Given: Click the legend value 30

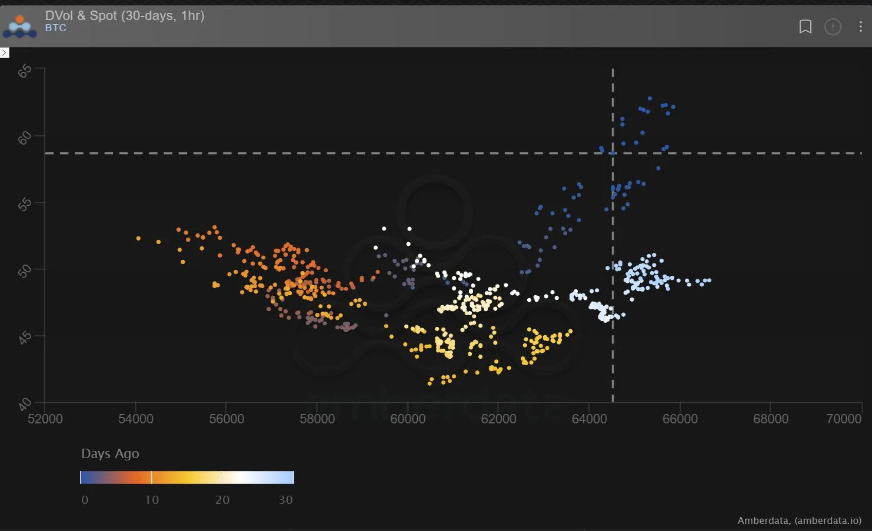Looking at the screenshot, I should pyautogui.click(x=285, y=500).
